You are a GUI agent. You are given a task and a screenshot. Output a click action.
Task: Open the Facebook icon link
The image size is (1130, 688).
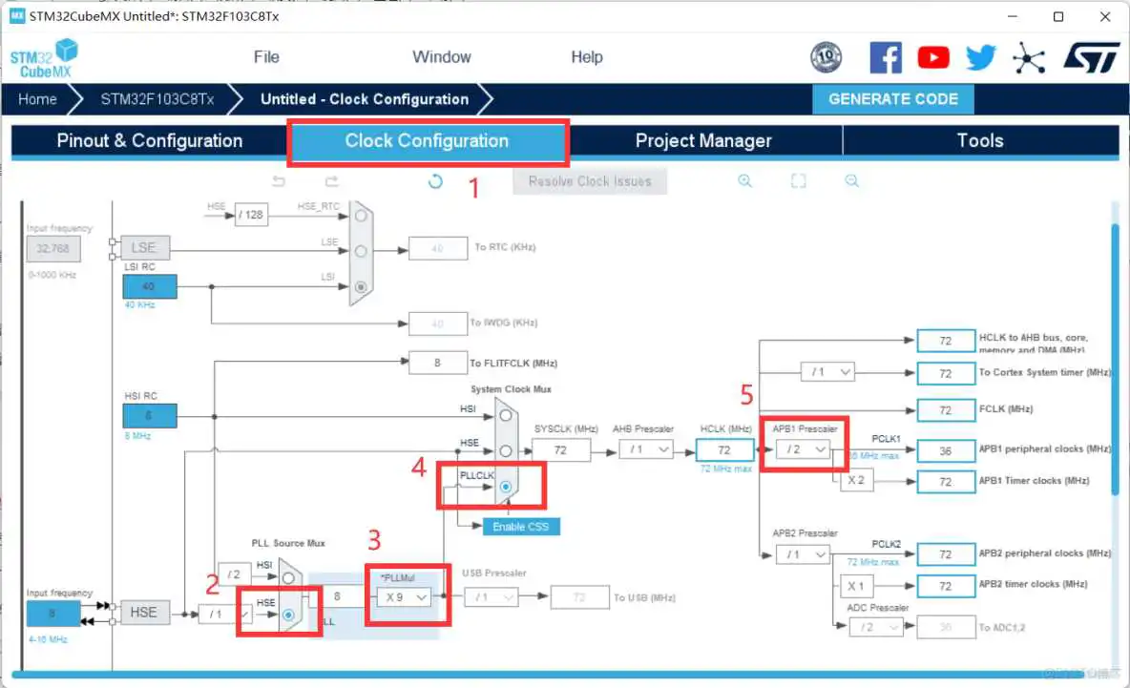pos(886,58)
